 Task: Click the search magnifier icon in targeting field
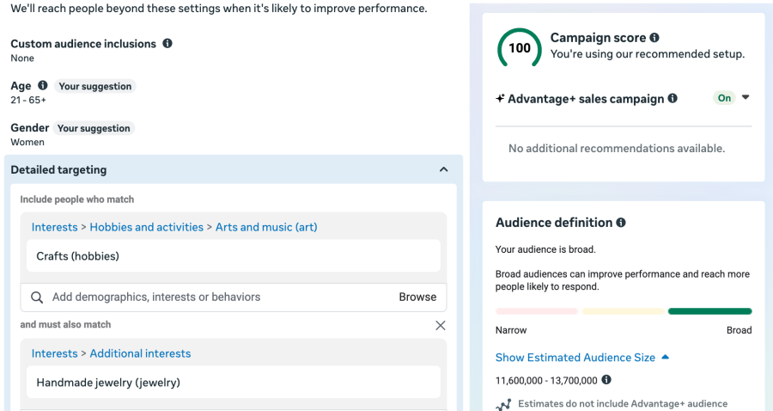pyautogui.click(x=37, y=298)
